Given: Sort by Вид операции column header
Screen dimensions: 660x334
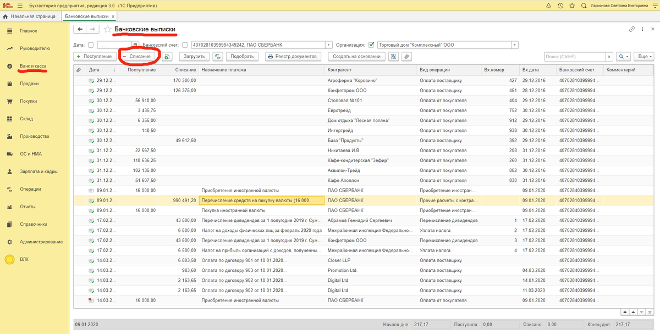Looking at the screenshot, I should (449, 70).
